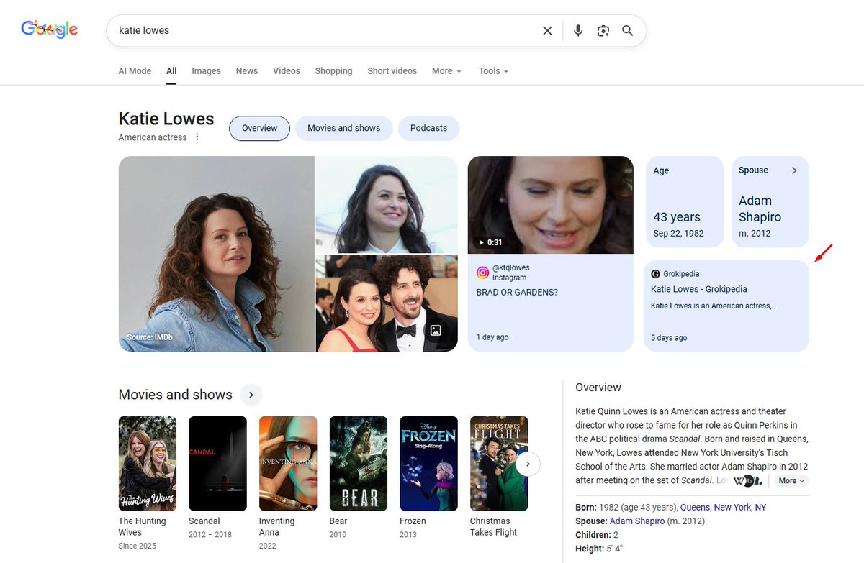
Task: Select the Podcasts chip
Action: click(x=428, y=128)
